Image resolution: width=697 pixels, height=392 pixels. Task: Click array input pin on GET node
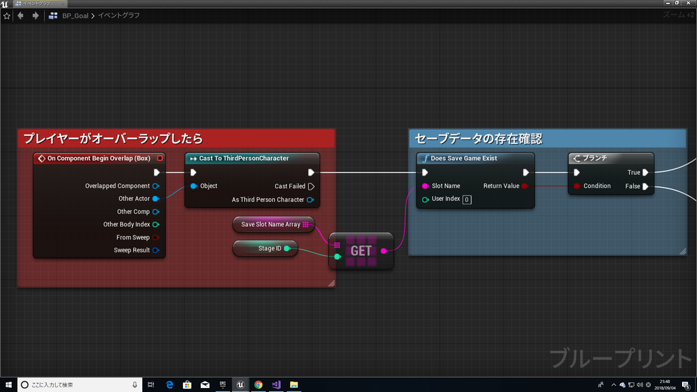(337, 245)
